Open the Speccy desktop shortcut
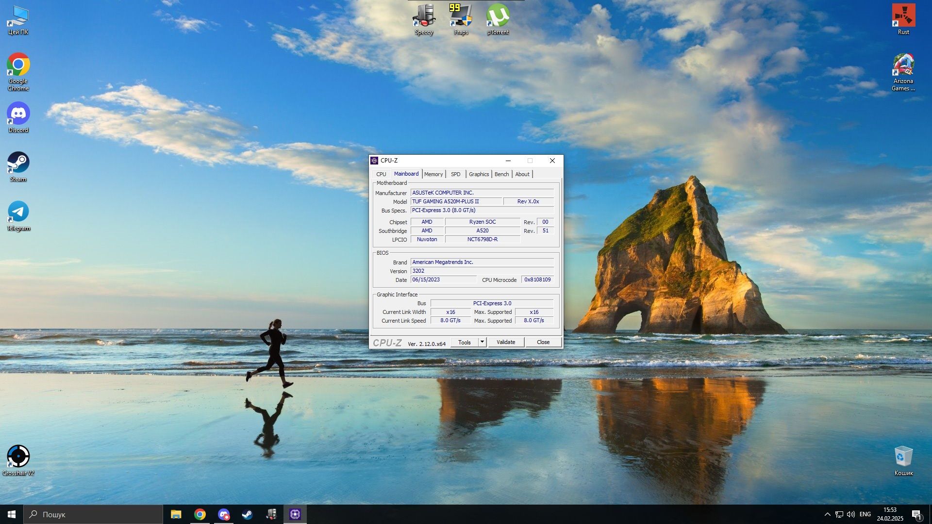The image size is (932, 524). pyautogui.click(x=424, y=19)
